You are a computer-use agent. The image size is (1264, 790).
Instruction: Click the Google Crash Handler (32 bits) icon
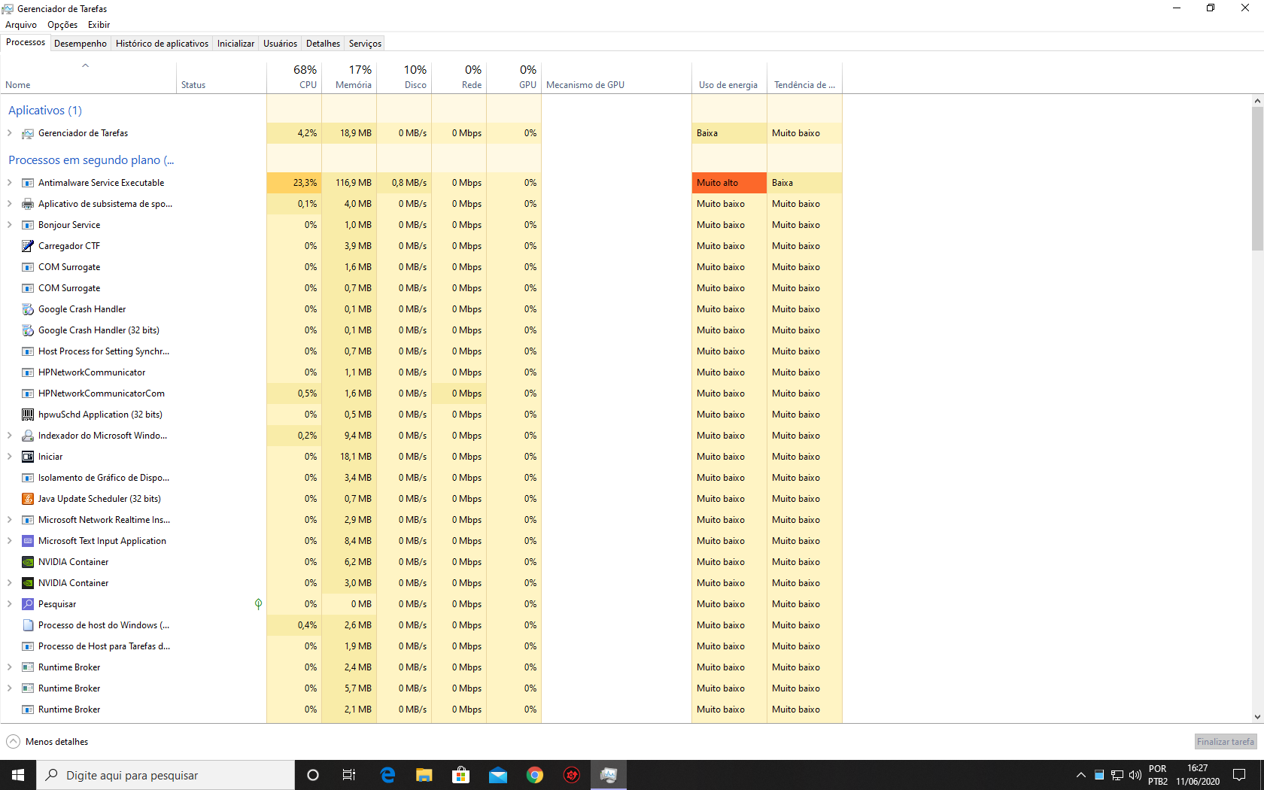(x=28, y=330)
